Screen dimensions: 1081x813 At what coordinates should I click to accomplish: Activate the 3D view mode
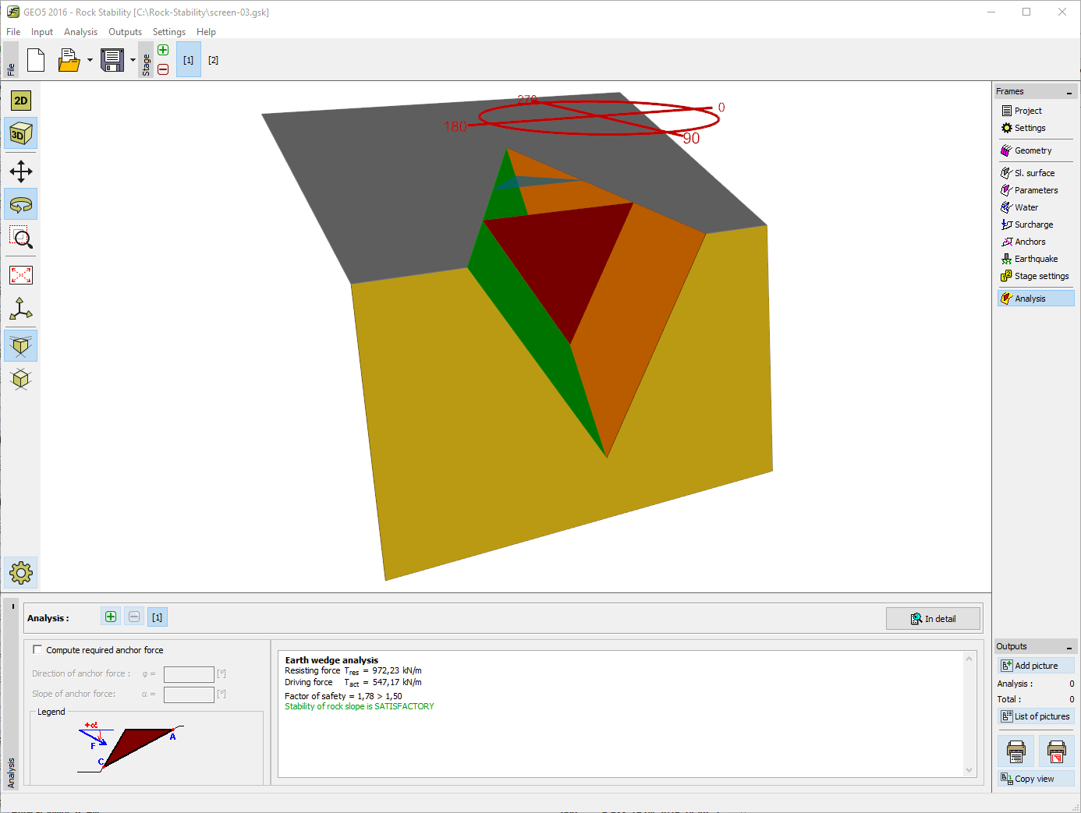tap(21, 134)
